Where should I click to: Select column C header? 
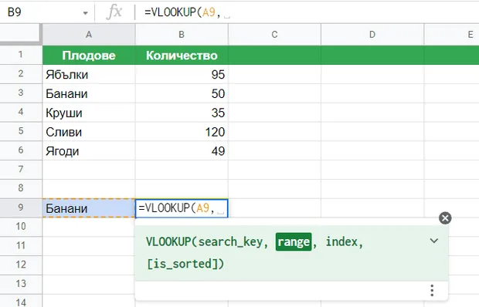click(x=274, y=35)
